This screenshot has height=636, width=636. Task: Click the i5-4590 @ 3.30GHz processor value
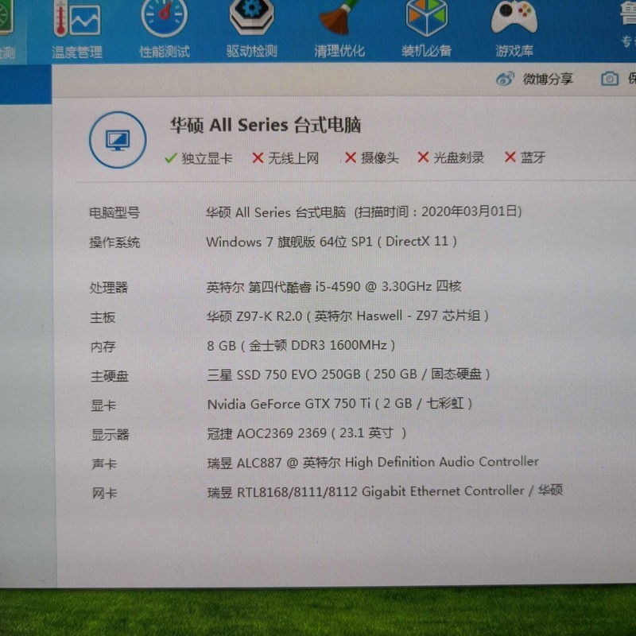334,287
